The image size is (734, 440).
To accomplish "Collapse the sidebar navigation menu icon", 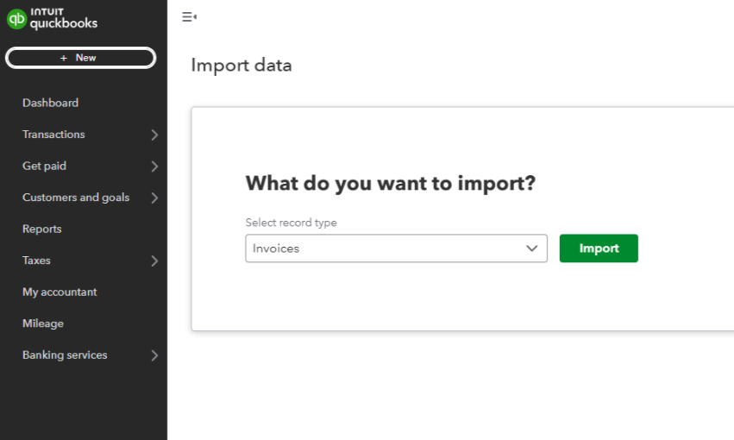I will pos(189,16).
